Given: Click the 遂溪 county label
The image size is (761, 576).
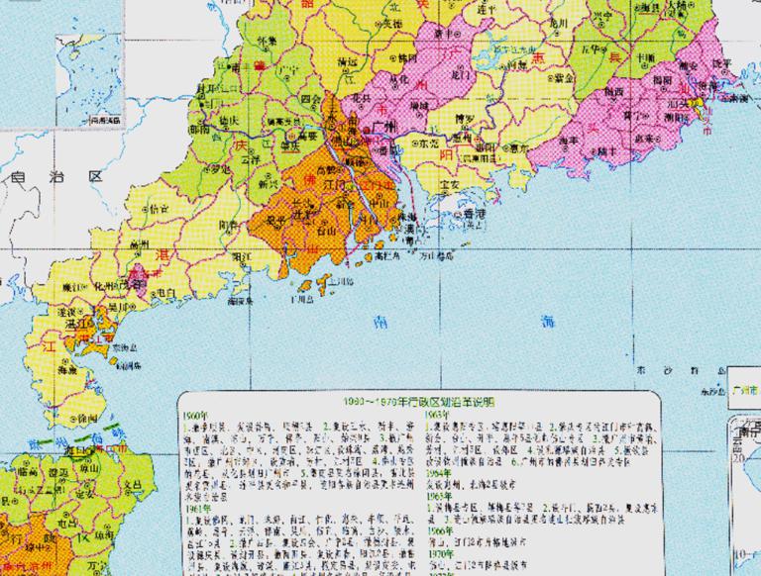Looking at the screenshot, I should 68,311.
